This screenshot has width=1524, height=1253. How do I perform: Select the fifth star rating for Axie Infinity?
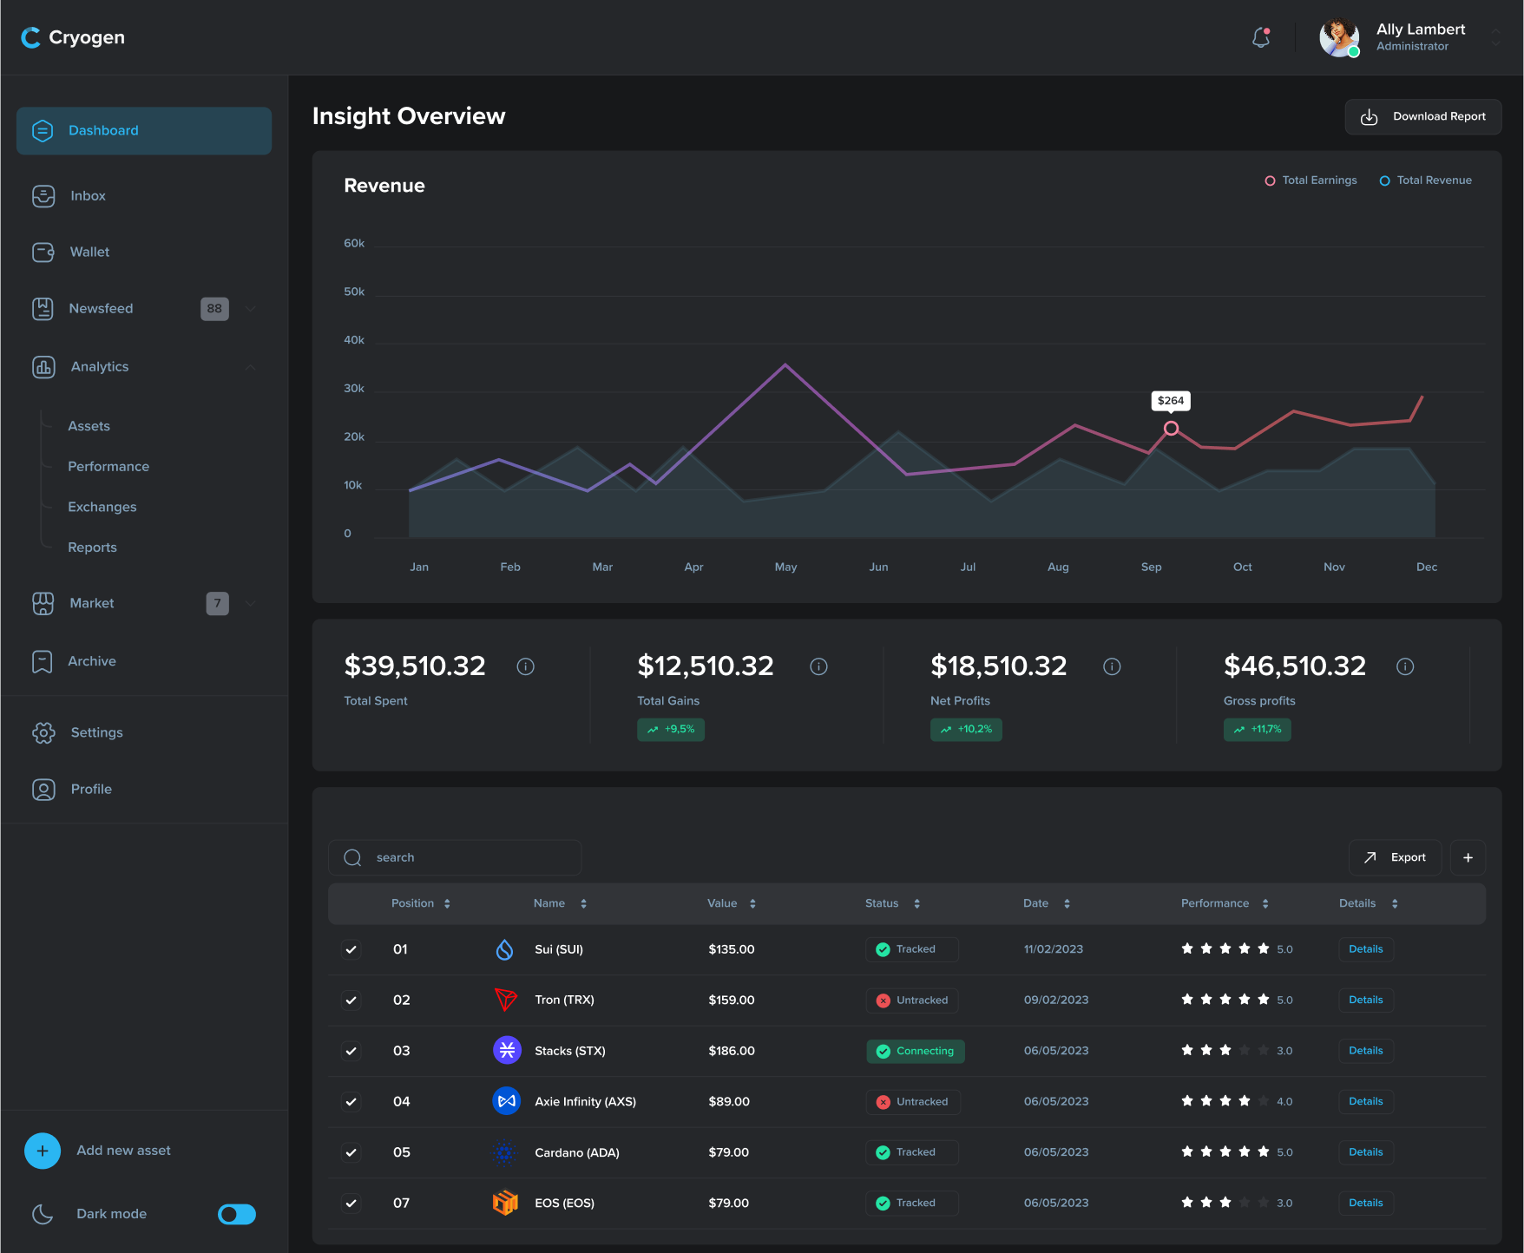1265,1101
